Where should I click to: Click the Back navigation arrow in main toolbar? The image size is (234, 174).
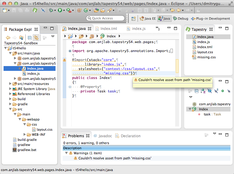pos(178,10)
